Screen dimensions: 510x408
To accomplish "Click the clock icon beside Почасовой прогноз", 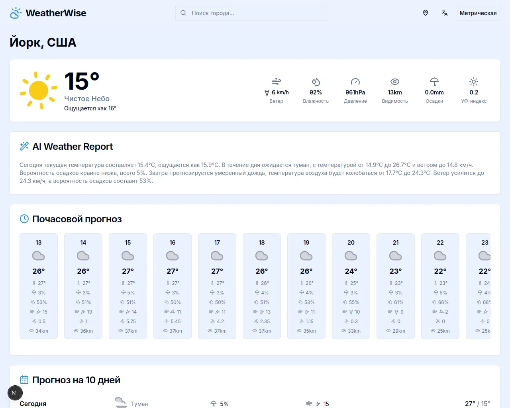I will (x=24, y=219).
